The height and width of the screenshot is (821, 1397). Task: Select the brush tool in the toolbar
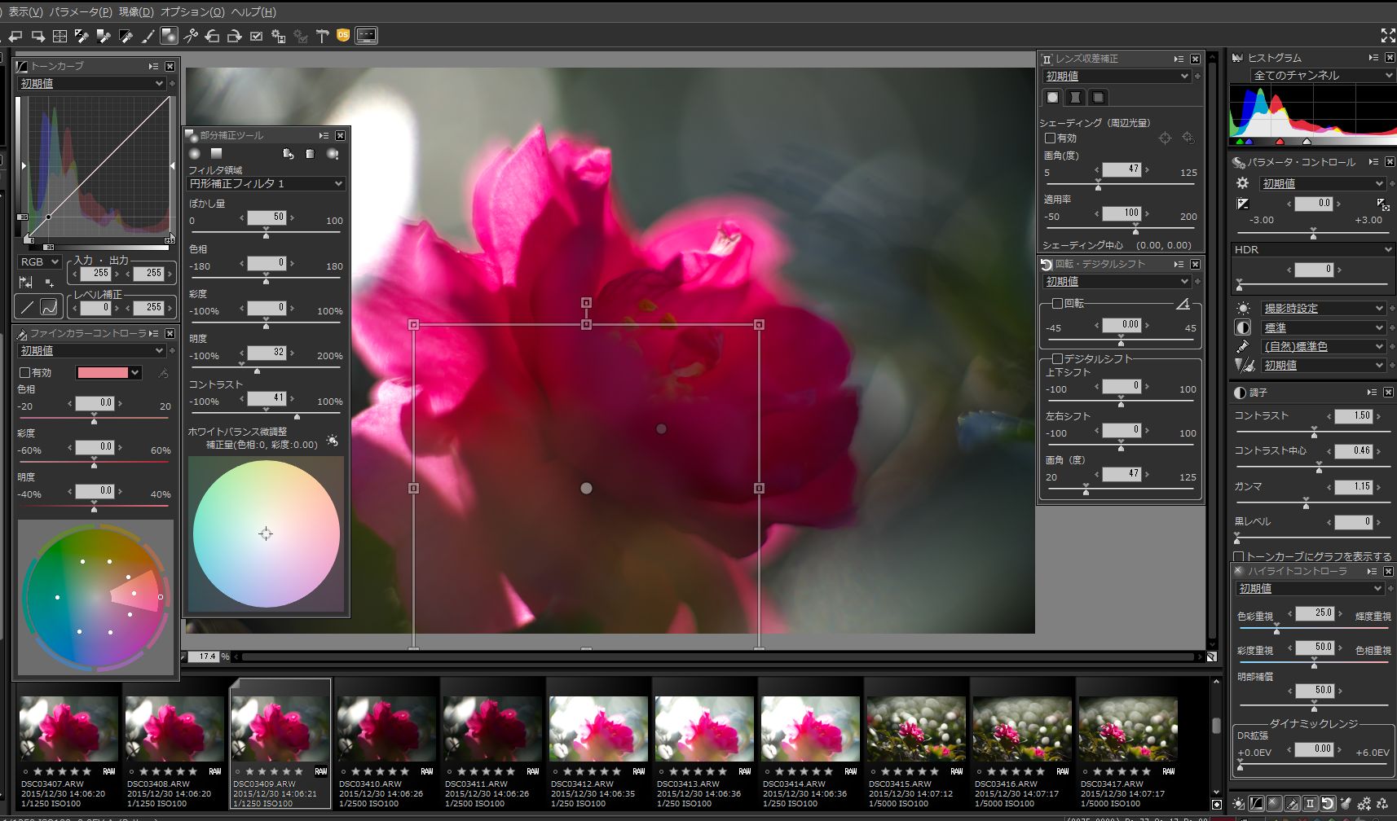148,36
